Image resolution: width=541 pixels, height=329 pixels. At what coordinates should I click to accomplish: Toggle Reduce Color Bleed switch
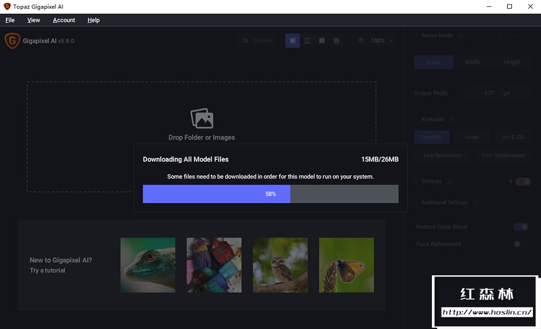pyautogui.click(x=521, y=227)
